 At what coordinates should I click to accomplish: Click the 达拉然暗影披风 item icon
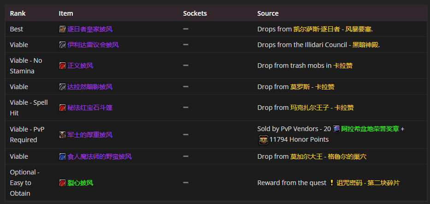[62, 87]
